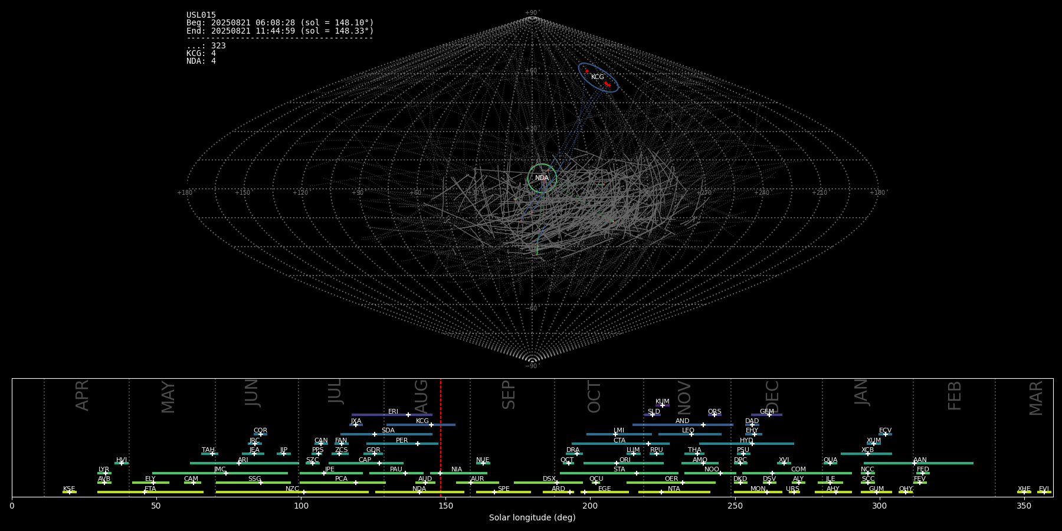Click the GUM shower label in the timeline
1062x531 pixels.
(x=876, y=489)
